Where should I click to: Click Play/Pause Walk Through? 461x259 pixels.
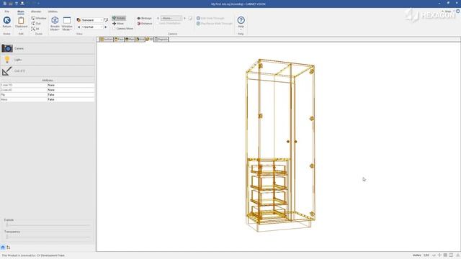pyautogui.click(x=215, y=24)
